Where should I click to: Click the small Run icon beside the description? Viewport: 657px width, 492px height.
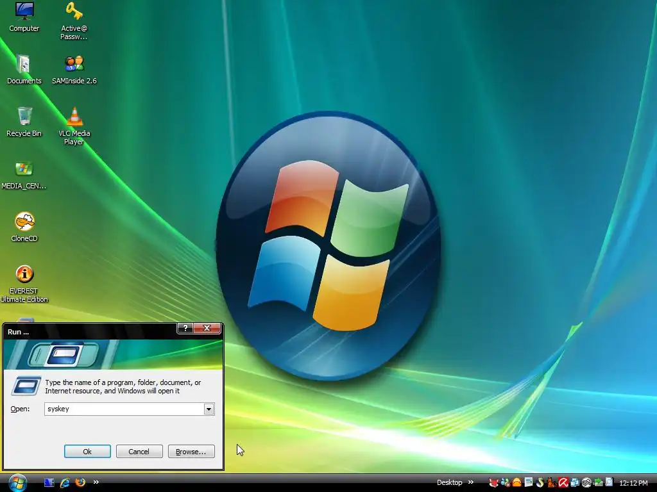point(26,386)
